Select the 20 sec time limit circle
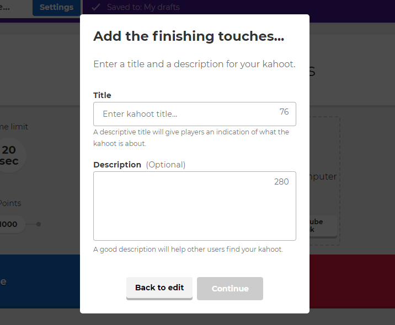The width and height of the screenshot is (395, 325). (11, 155)
